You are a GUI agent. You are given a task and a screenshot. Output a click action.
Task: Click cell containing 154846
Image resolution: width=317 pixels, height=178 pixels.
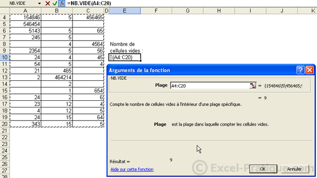click(25, 17)
